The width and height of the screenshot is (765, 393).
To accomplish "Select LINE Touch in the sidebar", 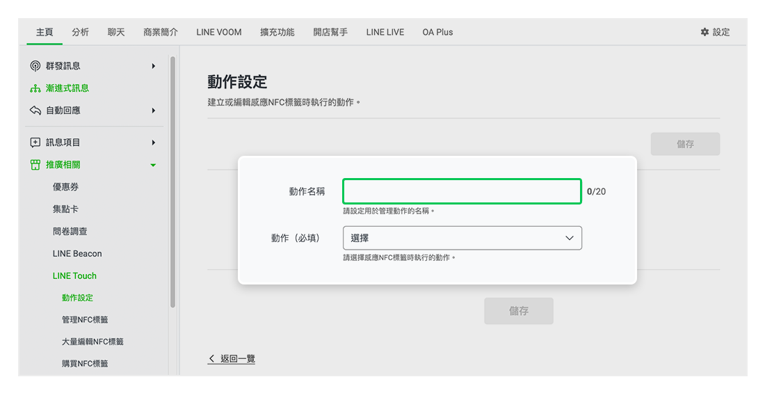I will click(x=74, y=276).
